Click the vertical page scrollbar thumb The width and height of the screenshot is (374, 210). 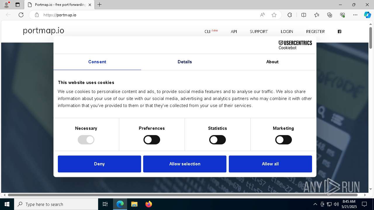(x=370, y=38)
